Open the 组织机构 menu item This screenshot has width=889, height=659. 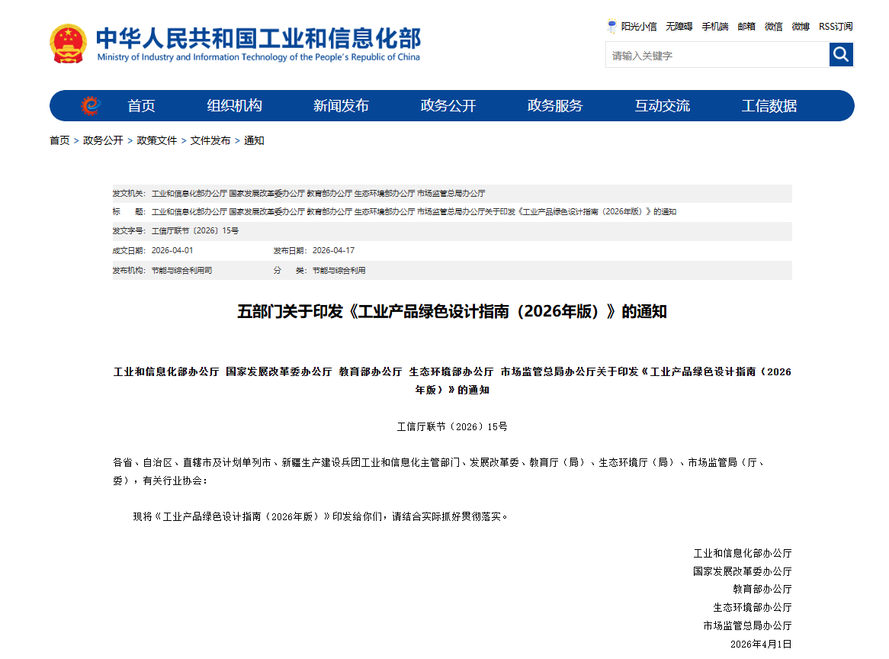tap(234, 105)
